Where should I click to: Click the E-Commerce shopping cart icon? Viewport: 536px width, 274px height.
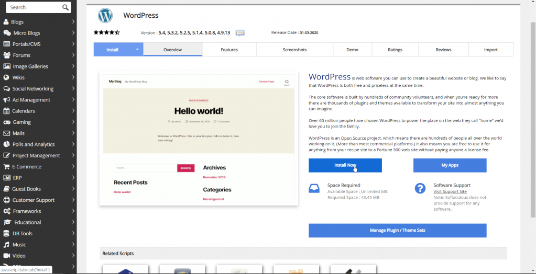point(6,167)
